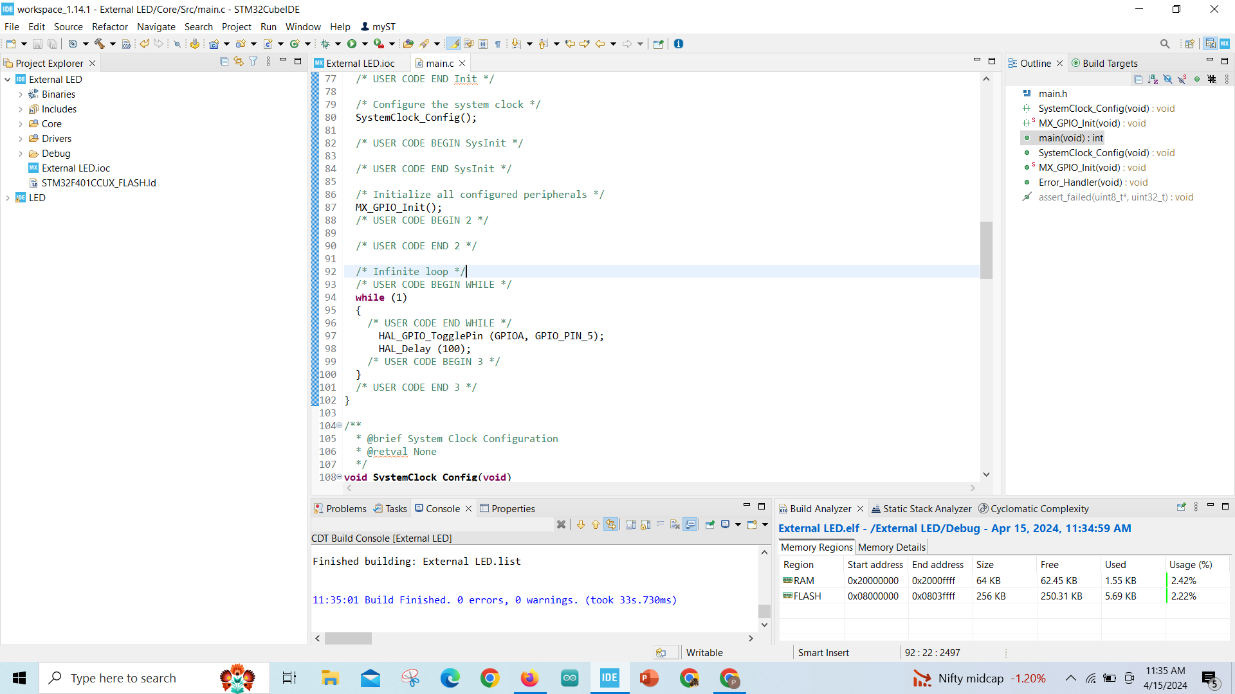The height and width of the screenshot is (694, 1235).
Task: Open the Run button dropdown arrow
Action: (365, 44)
